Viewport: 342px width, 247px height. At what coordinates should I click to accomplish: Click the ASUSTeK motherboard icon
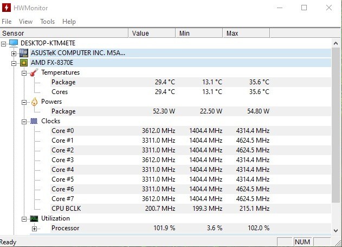24,53
